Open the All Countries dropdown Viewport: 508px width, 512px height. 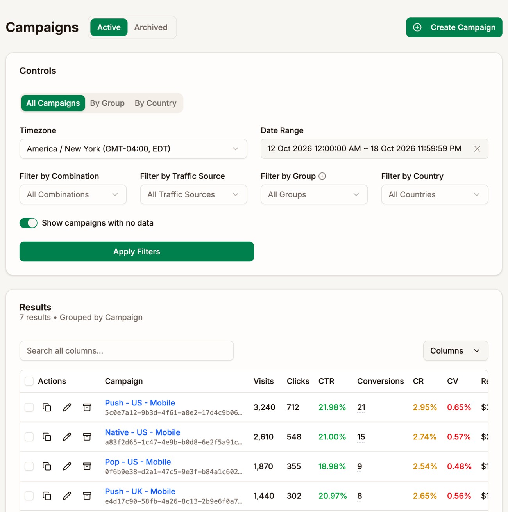click(435, 194)
